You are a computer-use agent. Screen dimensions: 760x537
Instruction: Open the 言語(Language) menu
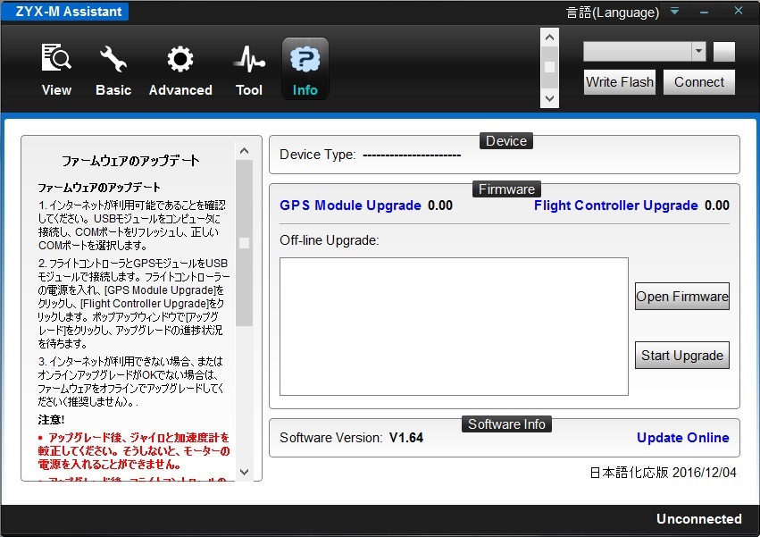tap(613, 13)
